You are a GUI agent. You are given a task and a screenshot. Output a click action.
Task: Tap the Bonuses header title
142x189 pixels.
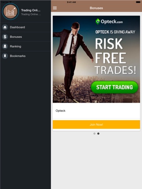[x=96, y=8]
